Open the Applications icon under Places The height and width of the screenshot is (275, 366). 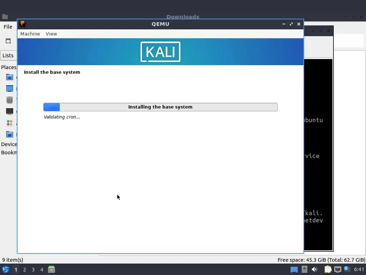(10, 123)
